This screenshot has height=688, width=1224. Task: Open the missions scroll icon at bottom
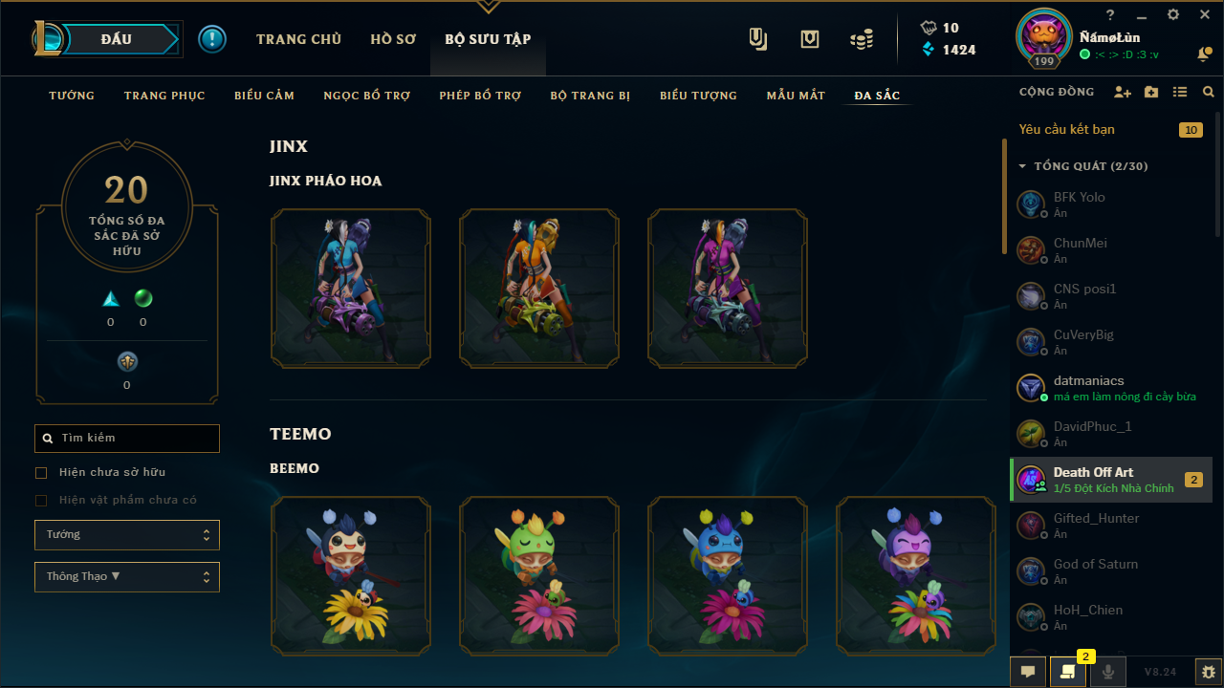pos(1067,672)
